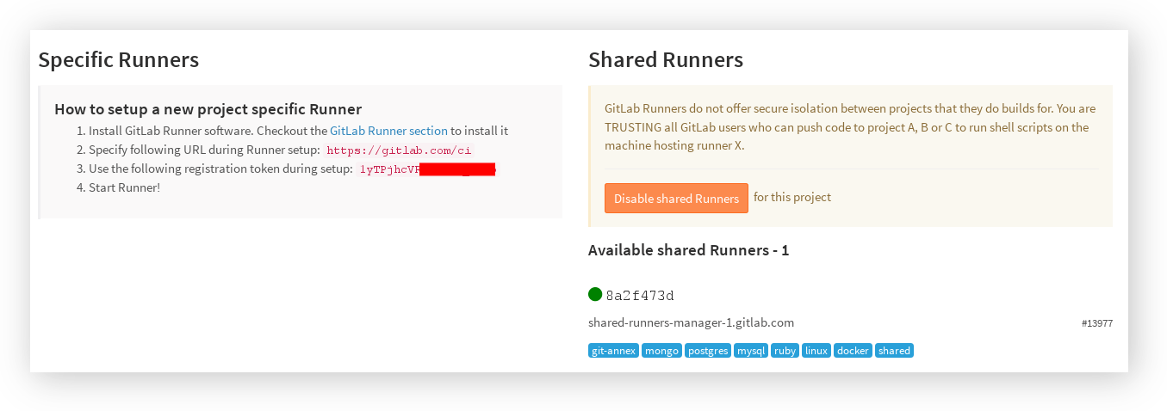Click the runner isolation warning text

click(850, 127)
